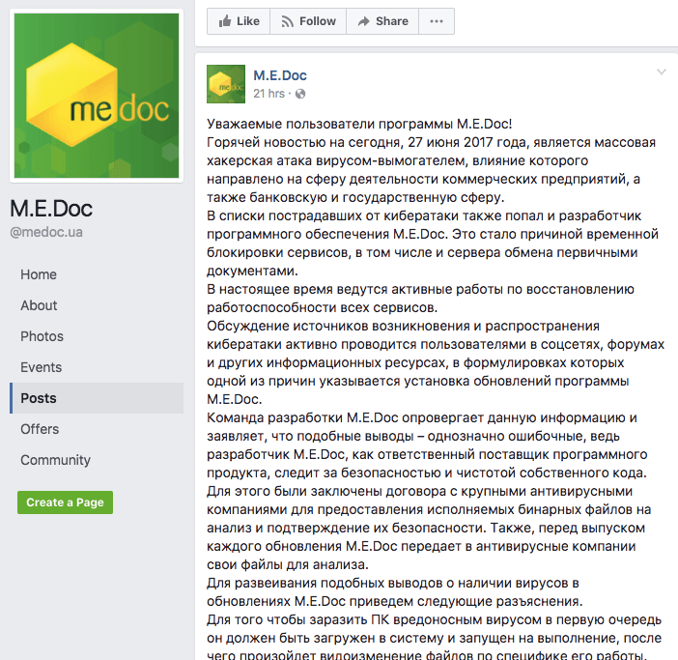Click text 'Команда разработки M.E.Doc опровергает'
The width and height of the screenshot is (678, 660).
point(345,417)
